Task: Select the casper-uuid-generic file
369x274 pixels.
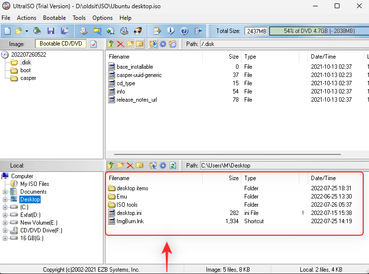Action: 139,75
